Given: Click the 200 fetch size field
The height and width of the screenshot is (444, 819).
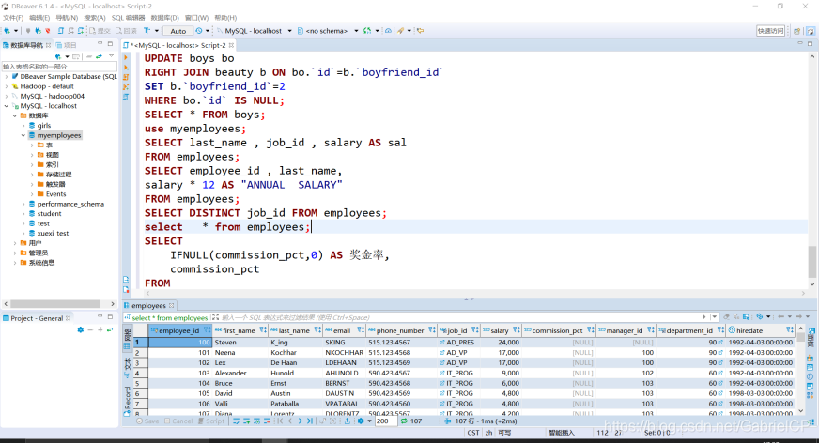Looking at the screenshot, I should click(385, 421).
